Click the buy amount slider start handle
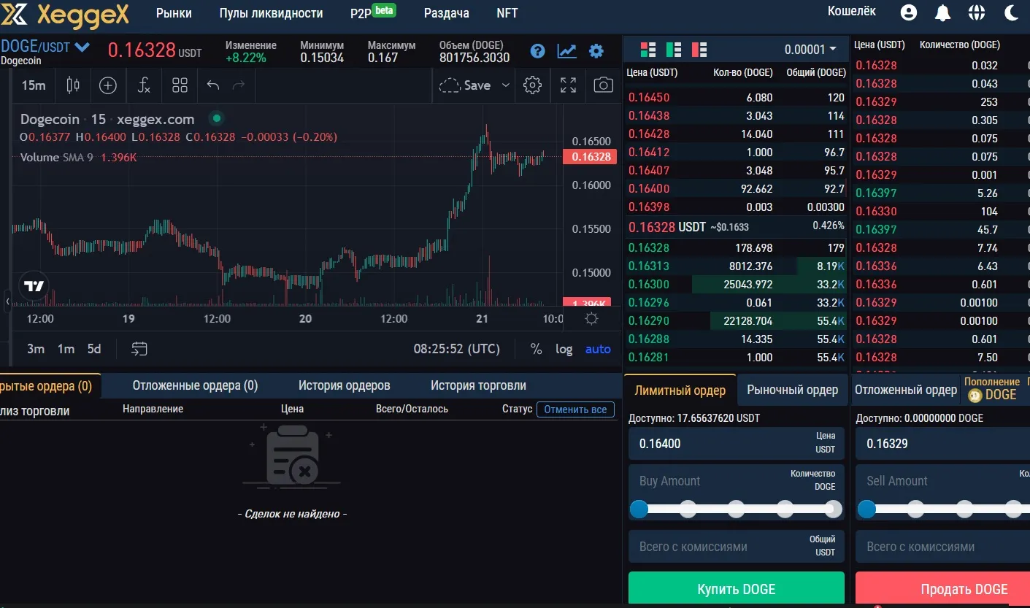This screenshot has width=1030, height=608. click(639, 509)
